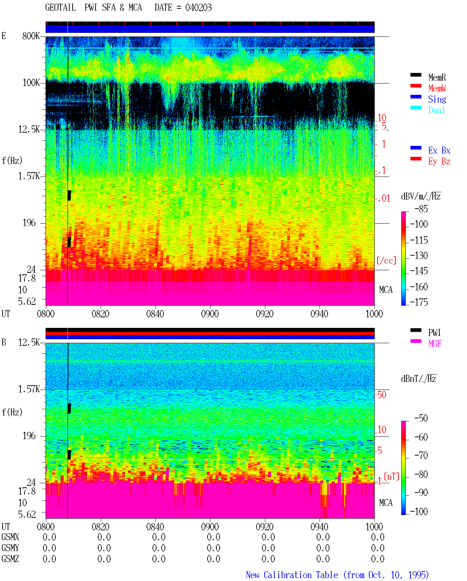
Task: Click the GSMX row label
Action: coord(10,537)
